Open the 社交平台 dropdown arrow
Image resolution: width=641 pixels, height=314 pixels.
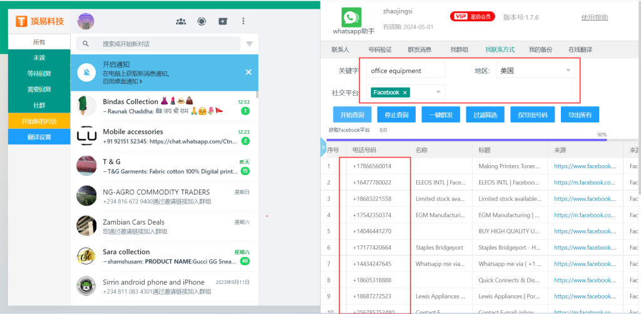pos(438,93)
